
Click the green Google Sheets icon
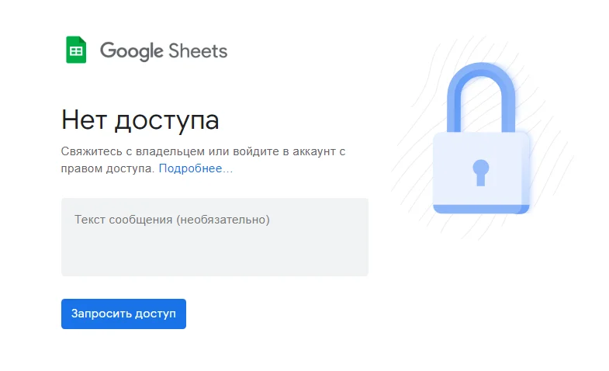coord(76,50)
